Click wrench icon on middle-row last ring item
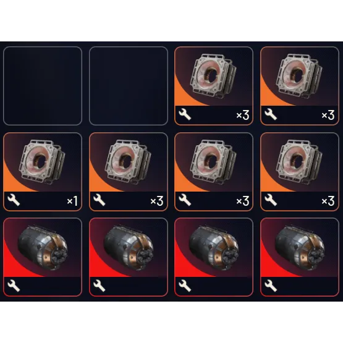 coord(271,200)
